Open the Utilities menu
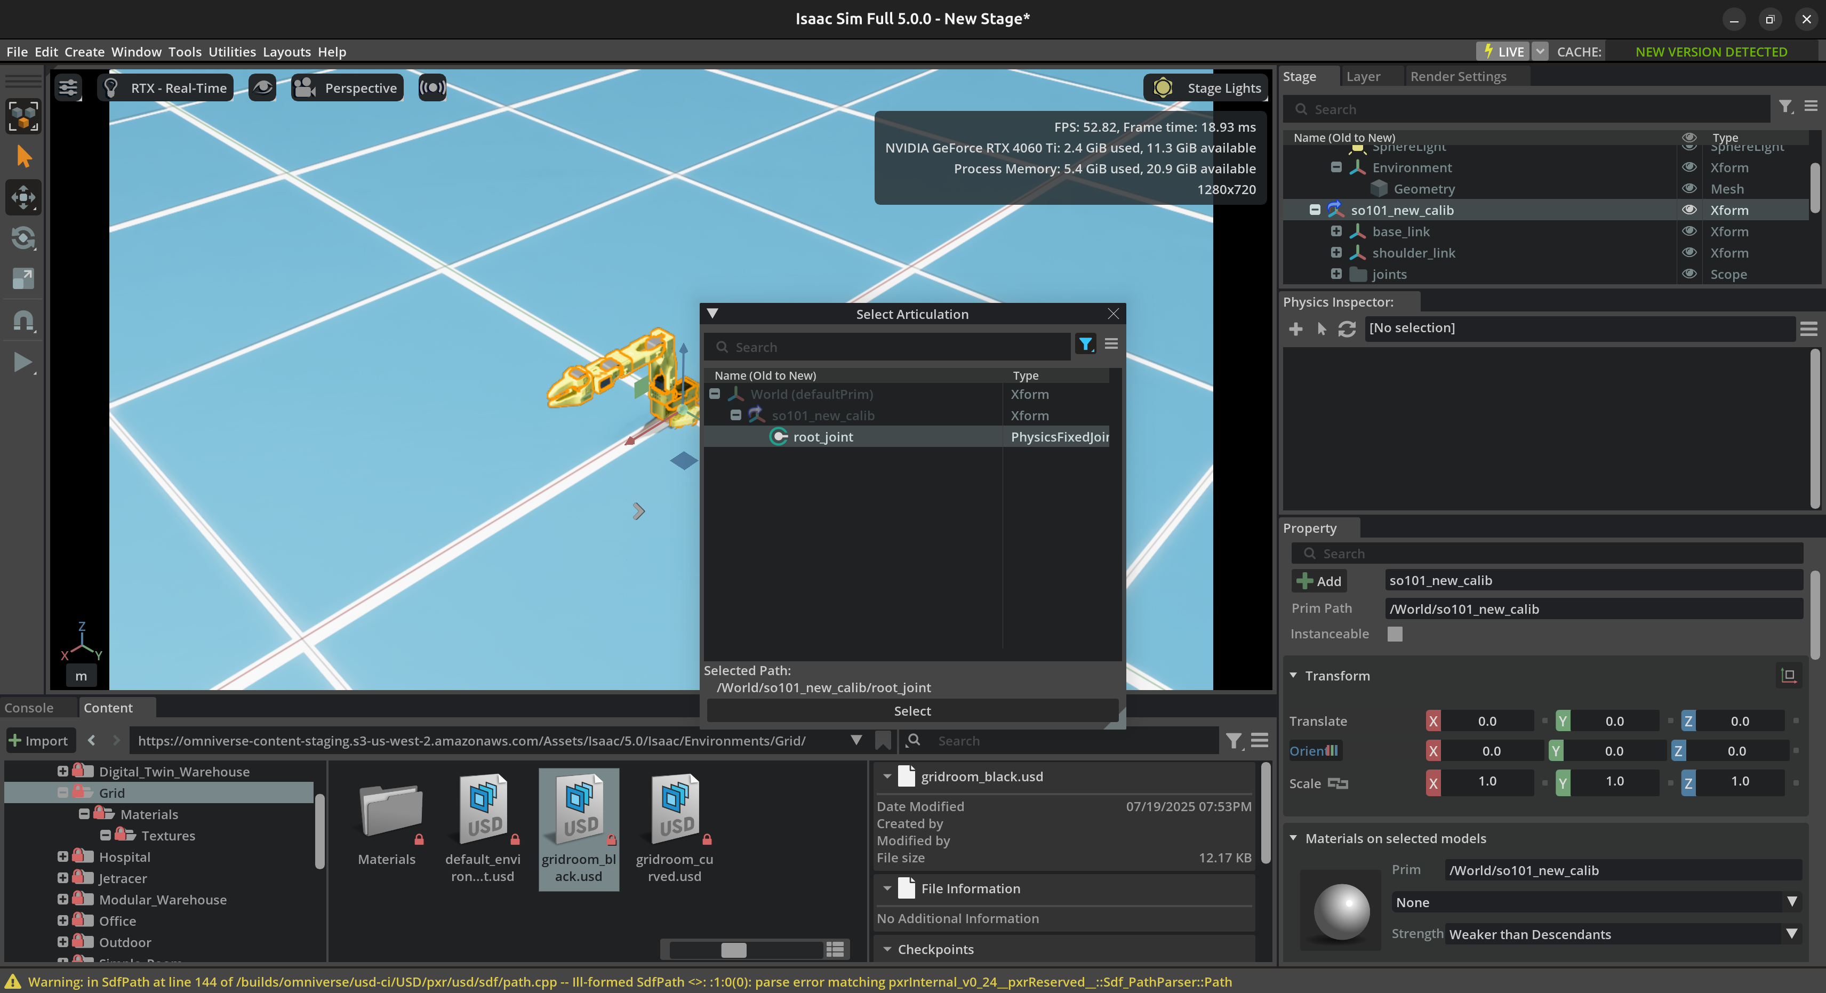 [x=232, y=52]
